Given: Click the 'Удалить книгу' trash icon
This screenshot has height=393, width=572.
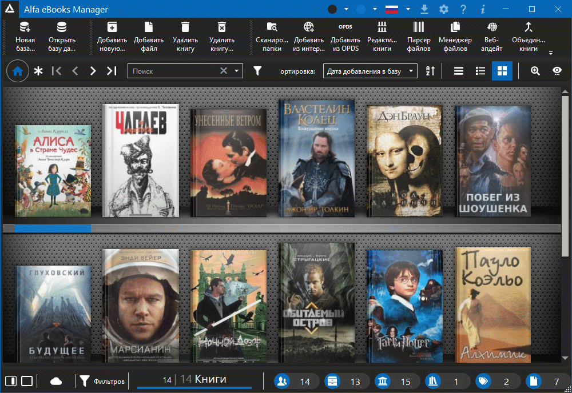Looking at the screenshot, I should (x=185, y=37).
